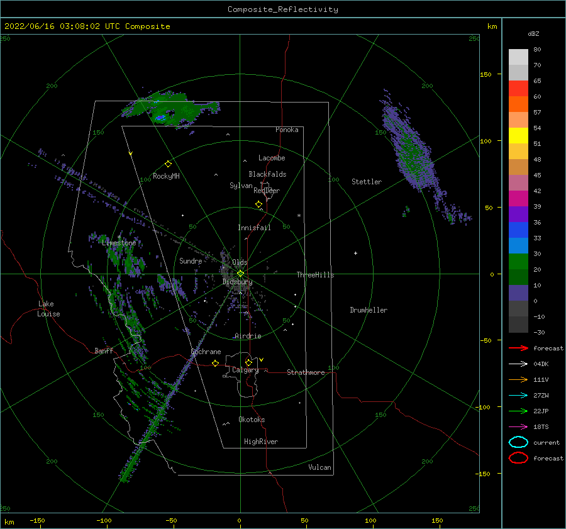Image resolution: width=566 pixels, height=529 pixels.
Task: Click the Blackfalds label
Action: (267, 174)
